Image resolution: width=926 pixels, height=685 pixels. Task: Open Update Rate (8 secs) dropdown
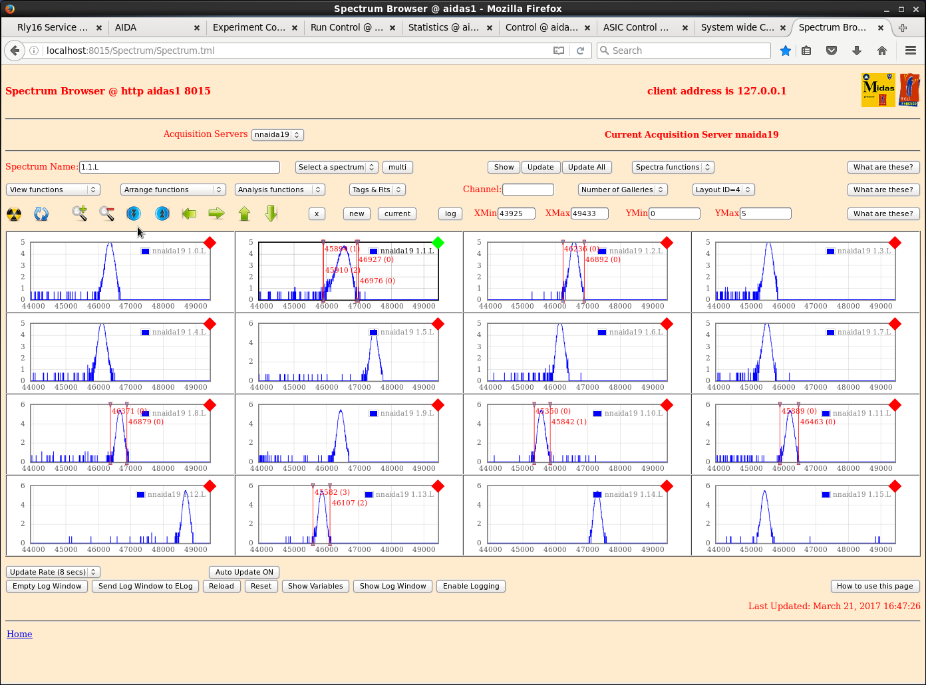pos(53,572)
